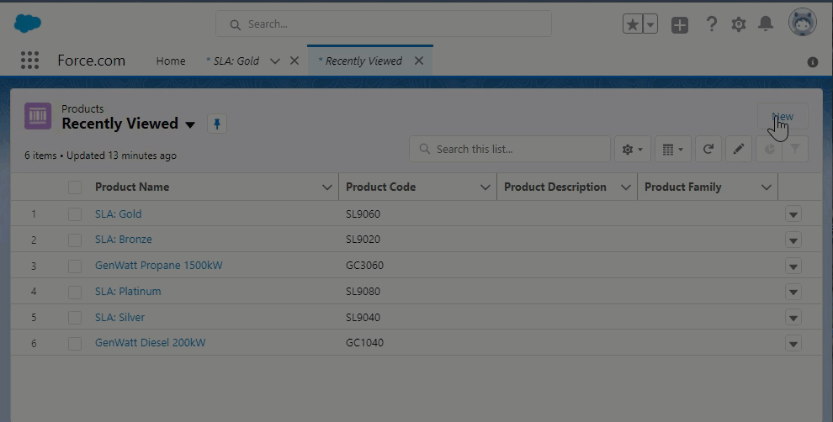Select the GenWatt Propane 1500kW checkbox
This screenshot has width=833, height=422.
(x=75, y=266)
